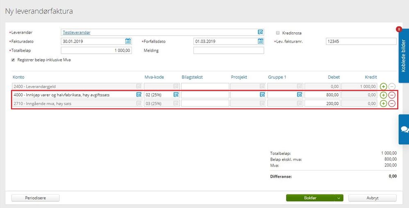Open Mva-kode lookup icon for 02 (25%)

[x=176, y=95]
